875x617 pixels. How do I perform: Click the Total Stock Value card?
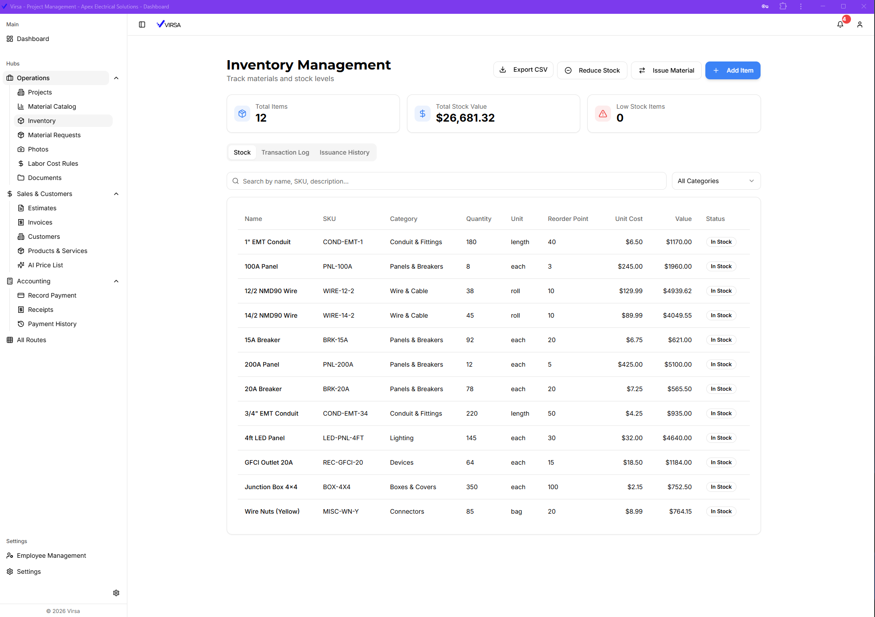click(x=493, y=114)
